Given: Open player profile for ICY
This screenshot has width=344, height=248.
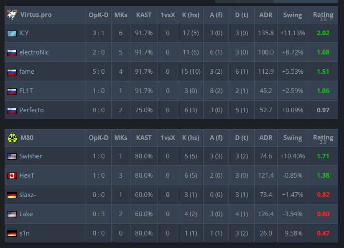Looking at the screenshot, I should pos(24,33).
